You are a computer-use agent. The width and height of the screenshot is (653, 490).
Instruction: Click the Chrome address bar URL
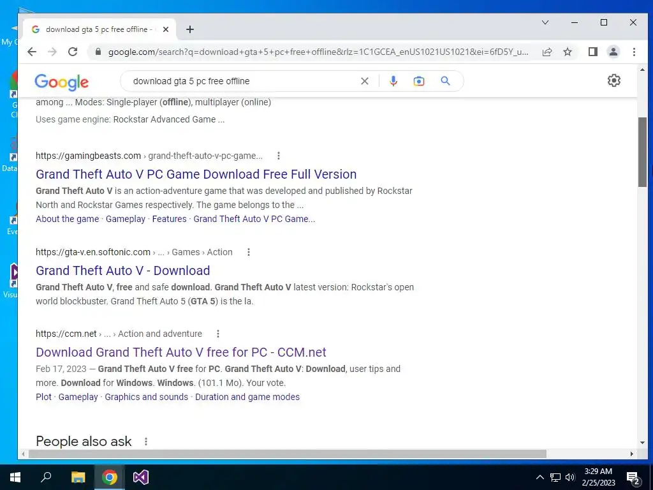coord(318,52)
